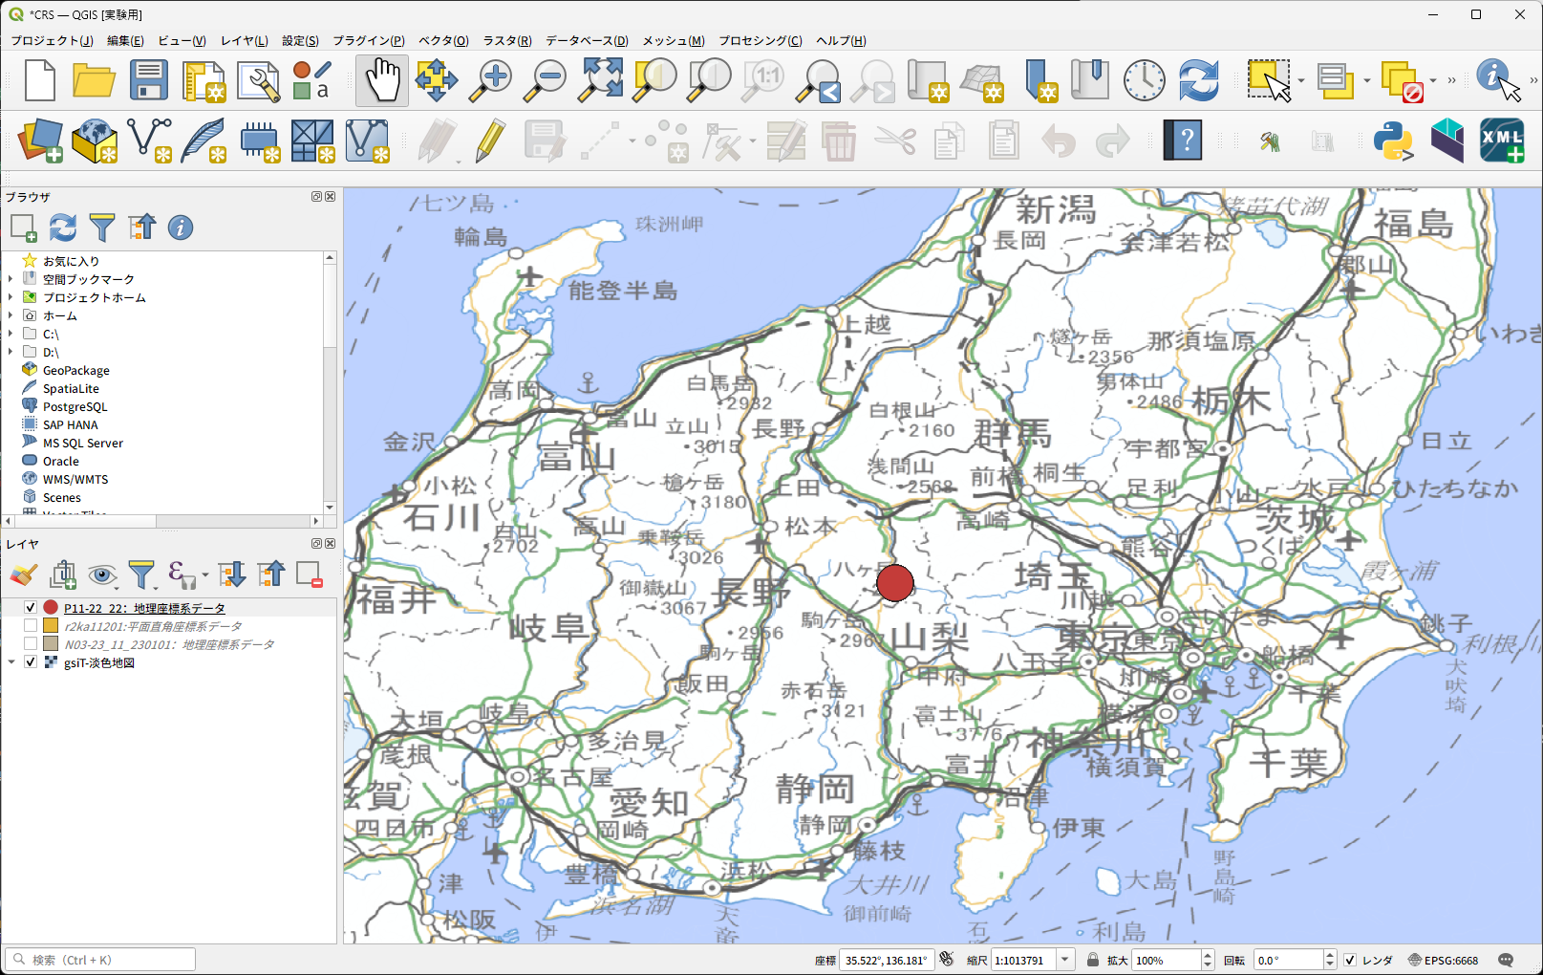This screenshot has height=975, width=1543.
Task: Open layer styling panel paintbrush icon
Action: [x=24, y=574]
